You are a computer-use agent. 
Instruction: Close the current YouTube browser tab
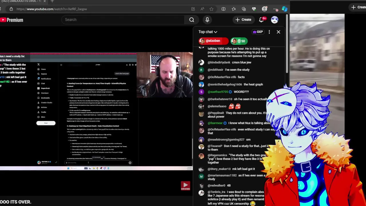(44, 1)
